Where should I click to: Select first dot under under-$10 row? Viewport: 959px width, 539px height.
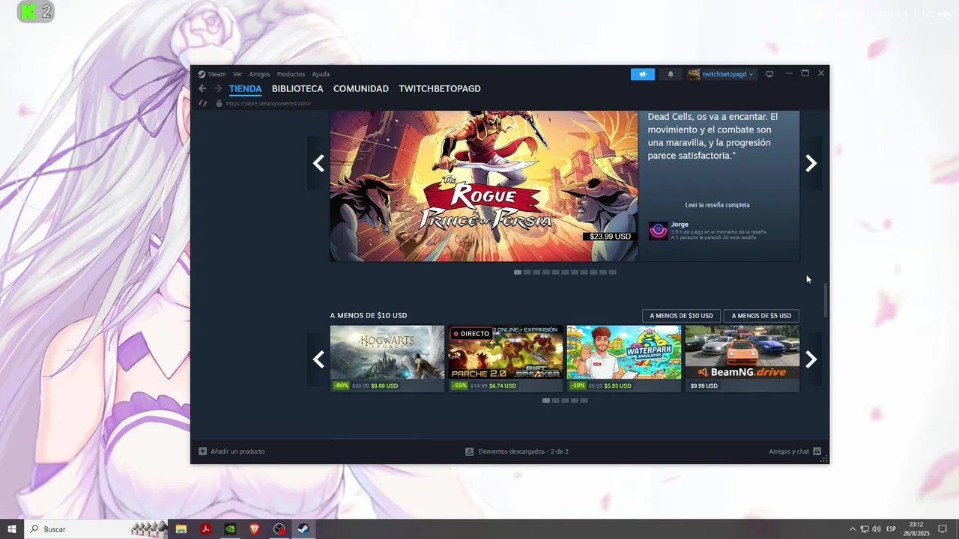click(546, 401)
